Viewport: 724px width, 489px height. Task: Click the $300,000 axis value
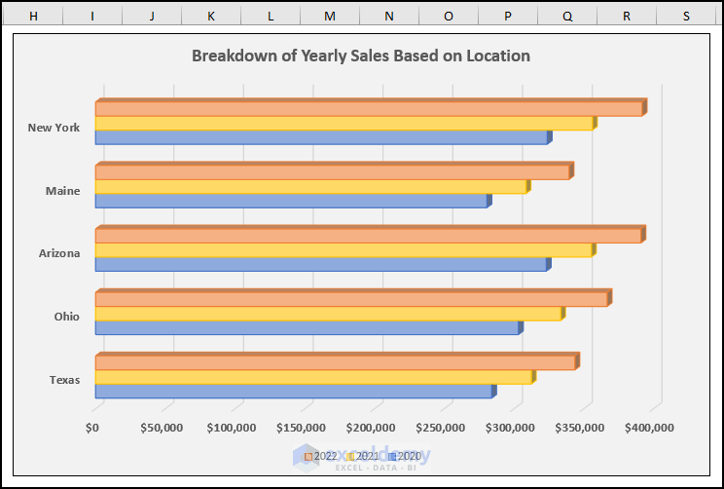coord(510,428)
